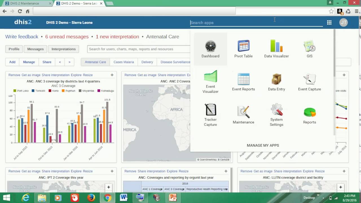
Task: Open the Dashboard app
Action: pyautogui.click(x=210, y=49)
